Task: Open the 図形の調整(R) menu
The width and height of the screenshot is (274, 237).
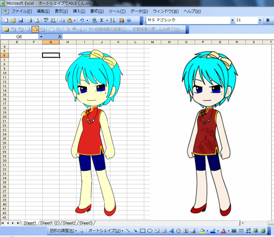Action: click(63, 231)
